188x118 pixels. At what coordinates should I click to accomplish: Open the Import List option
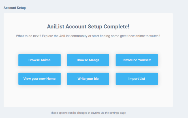coord(137,79)
